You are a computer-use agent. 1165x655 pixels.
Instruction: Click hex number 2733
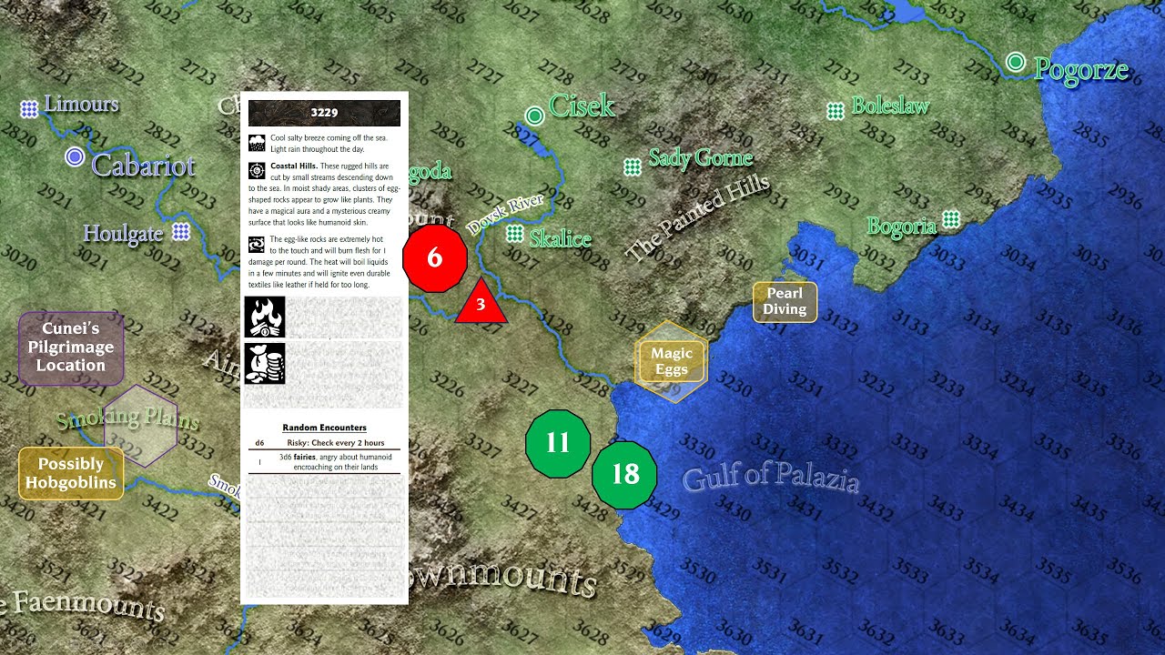coord(911,73)
